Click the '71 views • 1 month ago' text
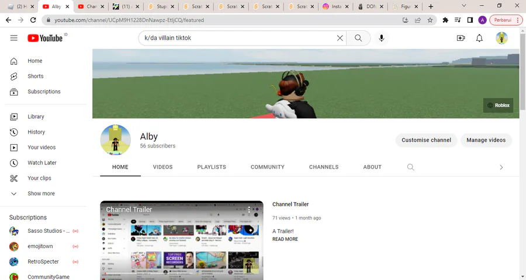The height and width of the screenshot is (280, 526). pos(296,218)
